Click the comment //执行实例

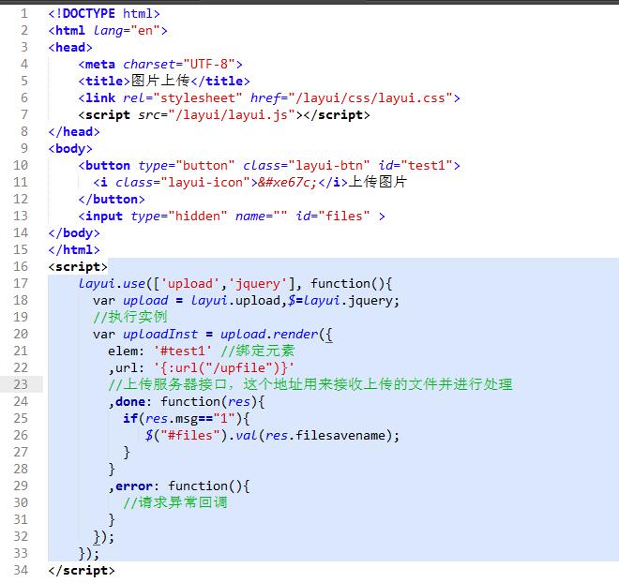coord(130,317)
